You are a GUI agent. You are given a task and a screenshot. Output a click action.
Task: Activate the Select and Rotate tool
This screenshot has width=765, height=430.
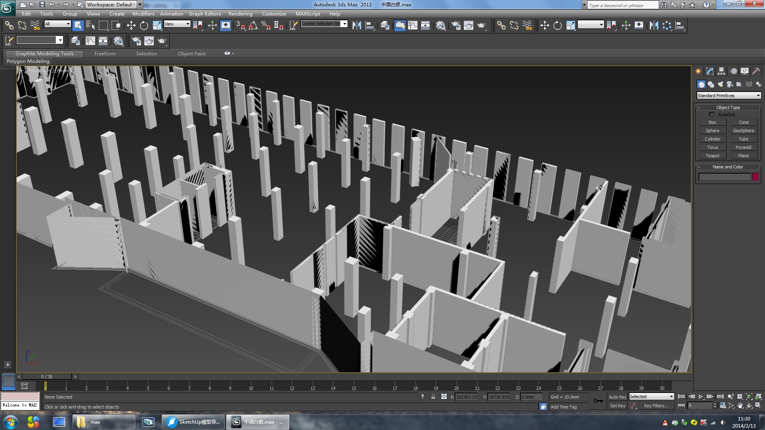pos(143,25)
